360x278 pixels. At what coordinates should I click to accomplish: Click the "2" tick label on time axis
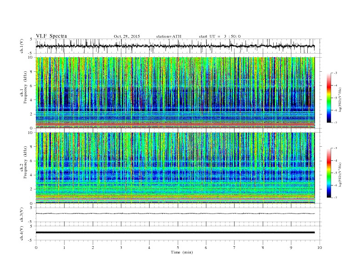coord(93,248)
